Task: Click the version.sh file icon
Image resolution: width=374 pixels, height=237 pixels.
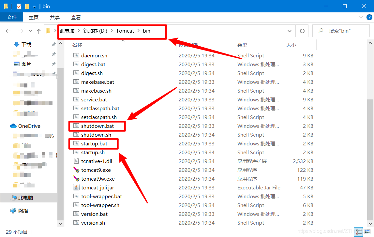Action: coord(76,223)
